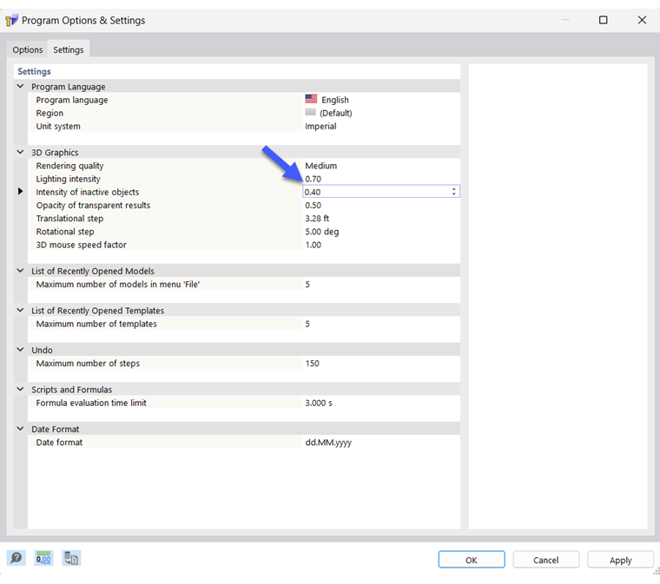Click the value 5 for maximum number of templates
Screen dimensions: 660x584
coord(307,324)
